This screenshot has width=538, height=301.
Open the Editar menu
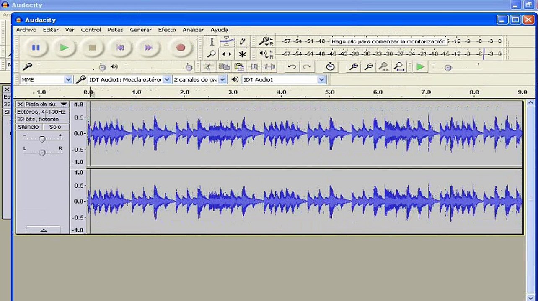click(51, 30)
